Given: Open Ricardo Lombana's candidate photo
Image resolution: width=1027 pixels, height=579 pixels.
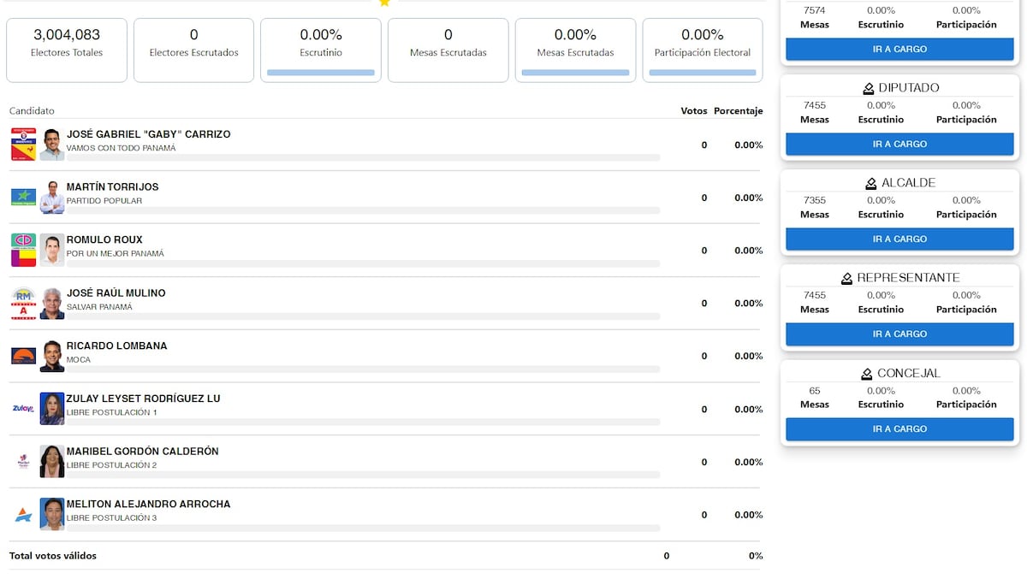Looking at the screenshot, I should (52, 356).
